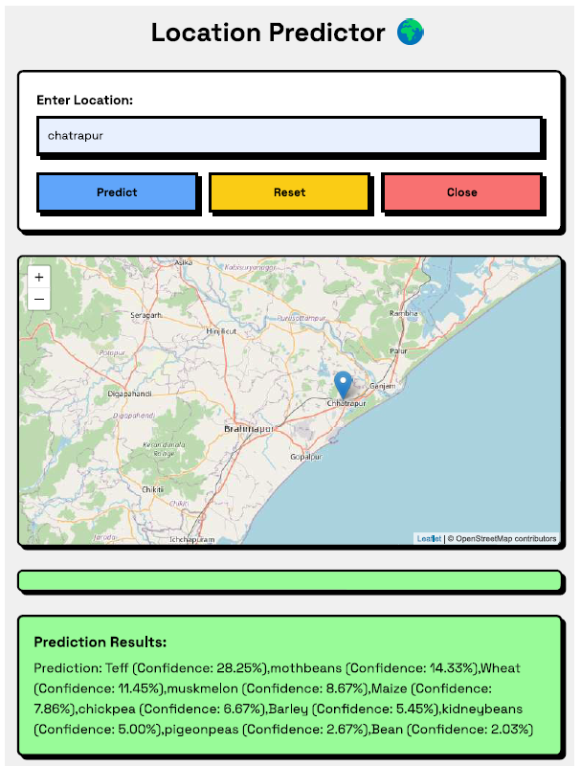Click the blue map marker pin
Viewport: 581px width, 766px height.
pos(344,385)
